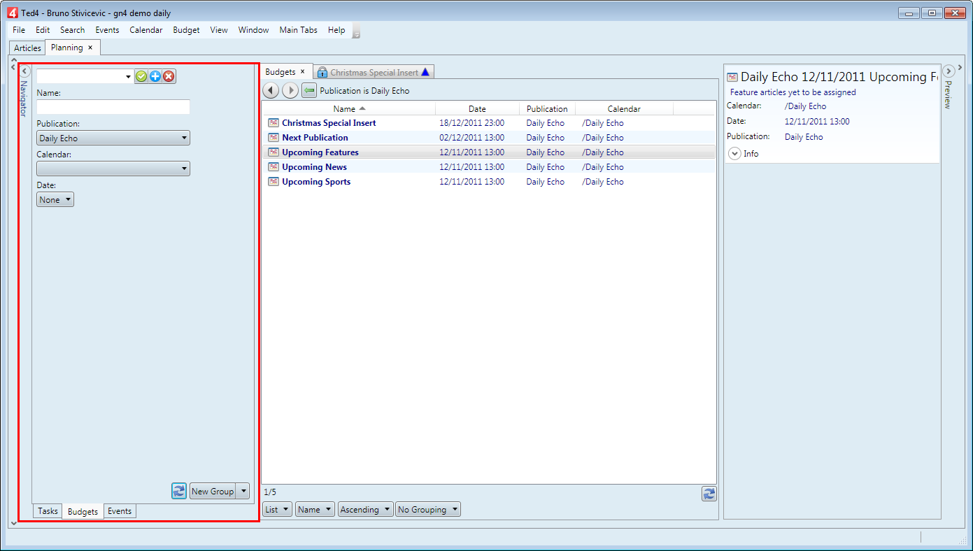Screen dimensions: 973x551
Task: Open the Search menu
Action: pos(72,30)
